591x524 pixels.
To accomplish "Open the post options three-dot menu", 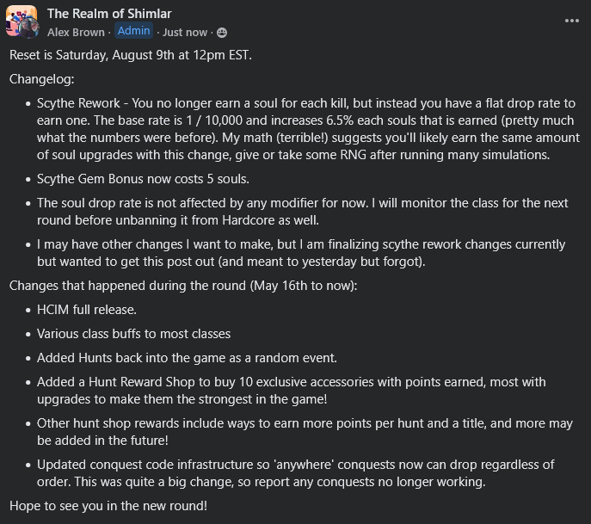I will tap(572, 19).
